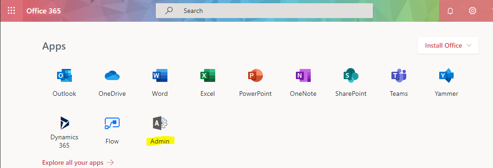Image resolution: width=493 pixels, height=168 pixels.
Task: Open the PowerPoint app icon
Action: (x=255, y=76)
